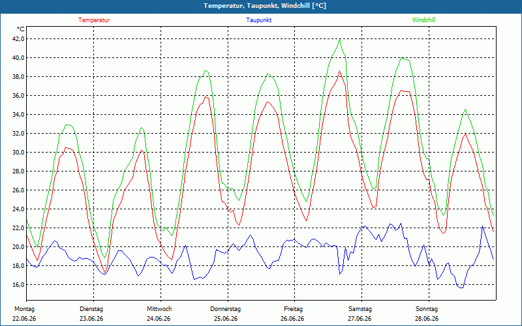This screenshot has height=326, width=522.
Task: Click the 32,0 y-axis value
Action: 19,134
